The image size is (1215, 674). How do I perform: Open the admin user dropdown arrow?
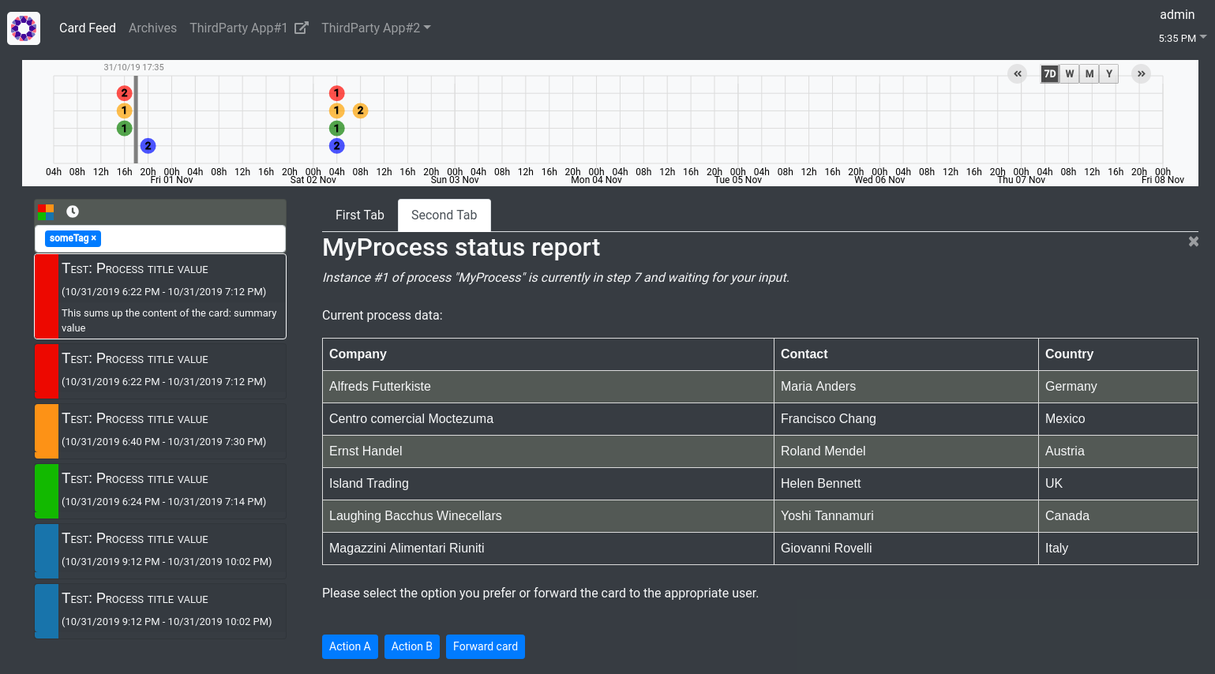click(x=1202, y=37)
